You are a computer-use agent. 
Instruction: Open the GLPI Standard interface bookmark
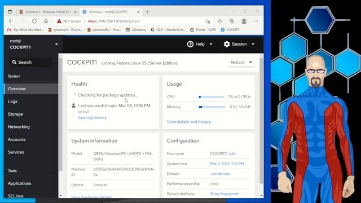click(x=168, y=30)
